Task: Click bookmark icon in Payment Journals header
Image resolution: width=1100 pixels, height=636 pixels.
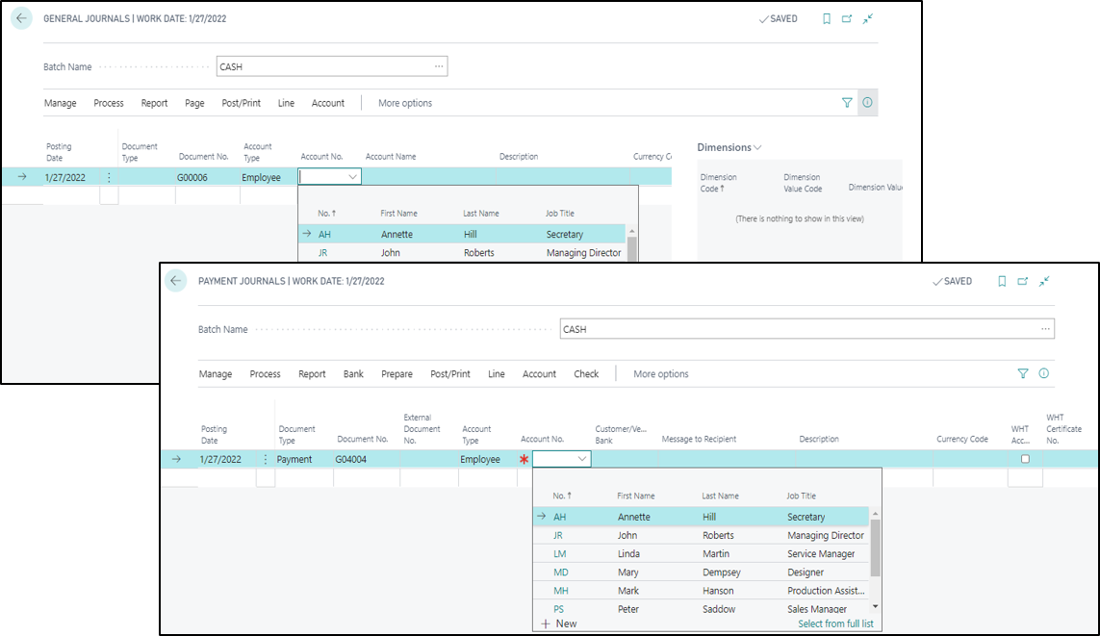Action: click(1002, 281)
